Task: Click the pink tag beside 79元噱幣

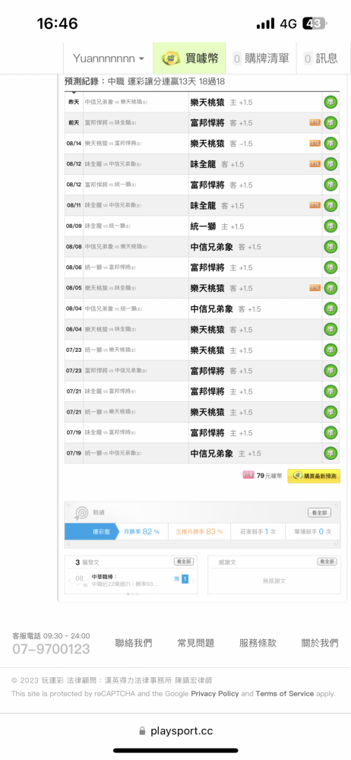Action: click(248, 476)
